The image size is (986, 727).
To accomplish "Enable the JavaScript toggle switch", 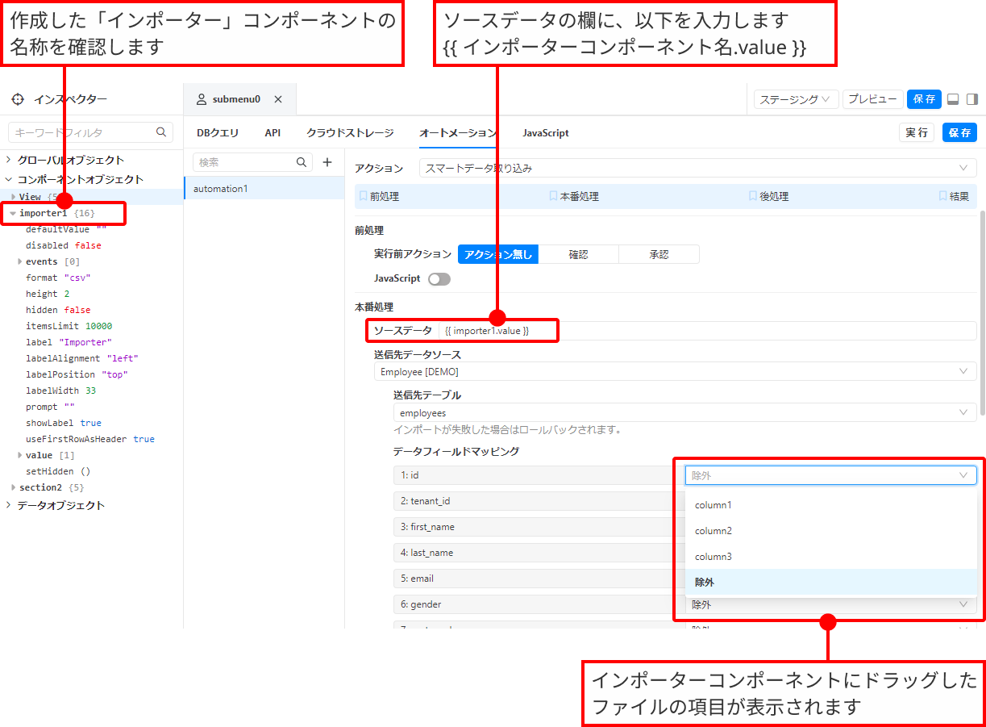I will 439,279.
